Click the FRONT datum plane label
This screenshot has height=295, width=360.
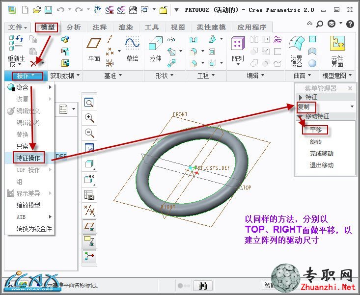[x=180, y=114]
